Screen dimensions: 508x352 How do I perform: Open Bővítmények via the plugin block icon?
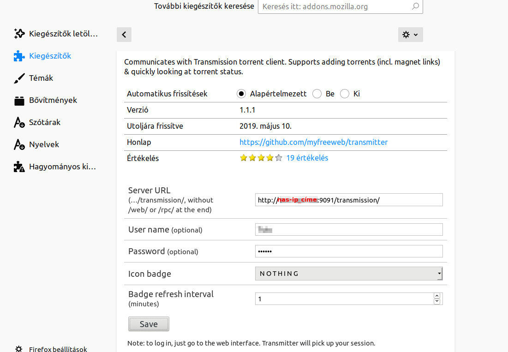pos(19,101)
